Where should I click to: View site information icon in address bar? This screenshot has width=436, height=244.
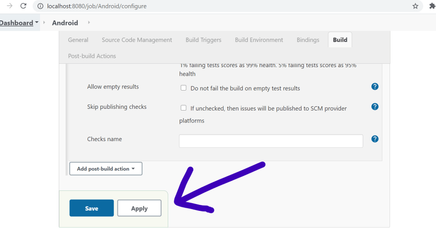(40, 6)
